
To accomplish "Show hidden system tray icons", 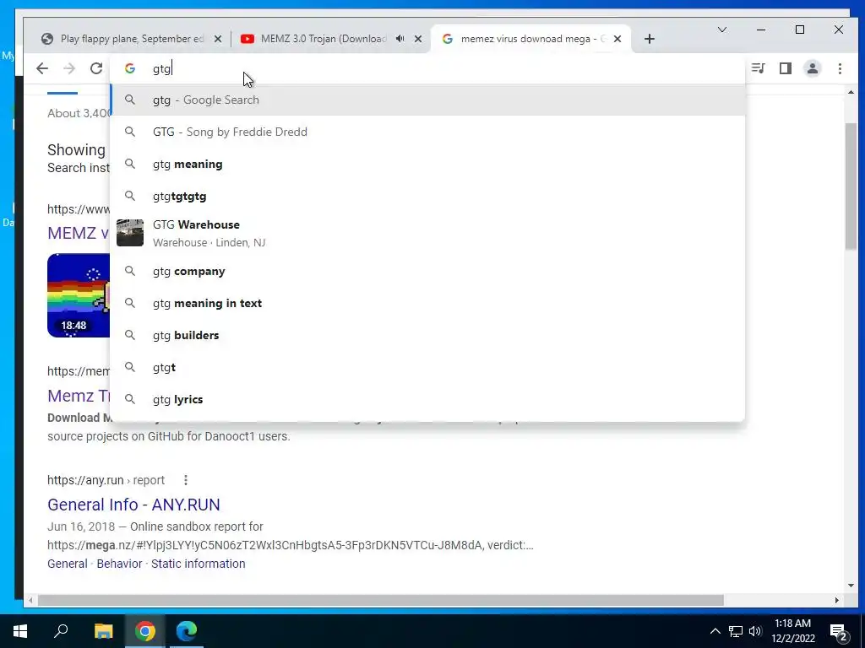I will 715,631.
